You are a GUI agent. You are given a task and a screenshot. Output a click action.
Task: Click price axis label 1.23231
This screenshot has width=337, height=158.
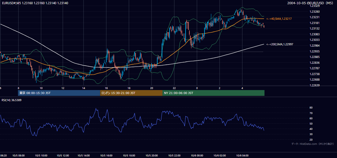(314, 17)
